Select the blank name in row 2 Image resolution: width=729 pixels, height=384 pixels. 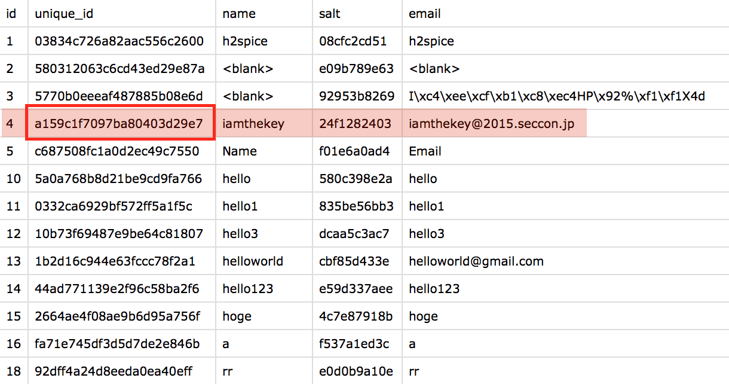tap(248, 69)
